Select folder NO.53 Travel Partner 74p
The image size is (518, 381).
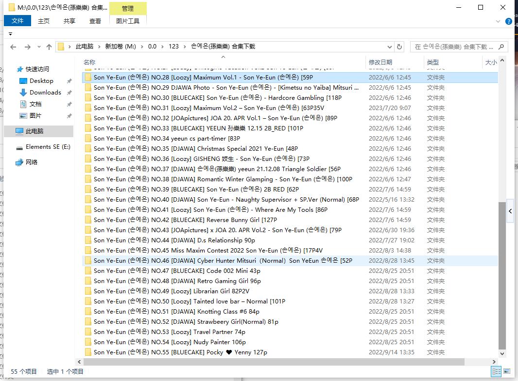point(290,332)
